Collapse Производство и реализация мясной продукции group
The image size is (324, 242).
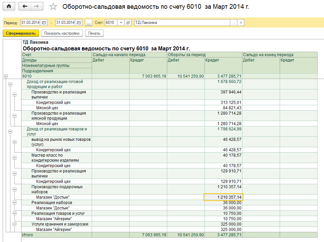(x=15, y=116)
